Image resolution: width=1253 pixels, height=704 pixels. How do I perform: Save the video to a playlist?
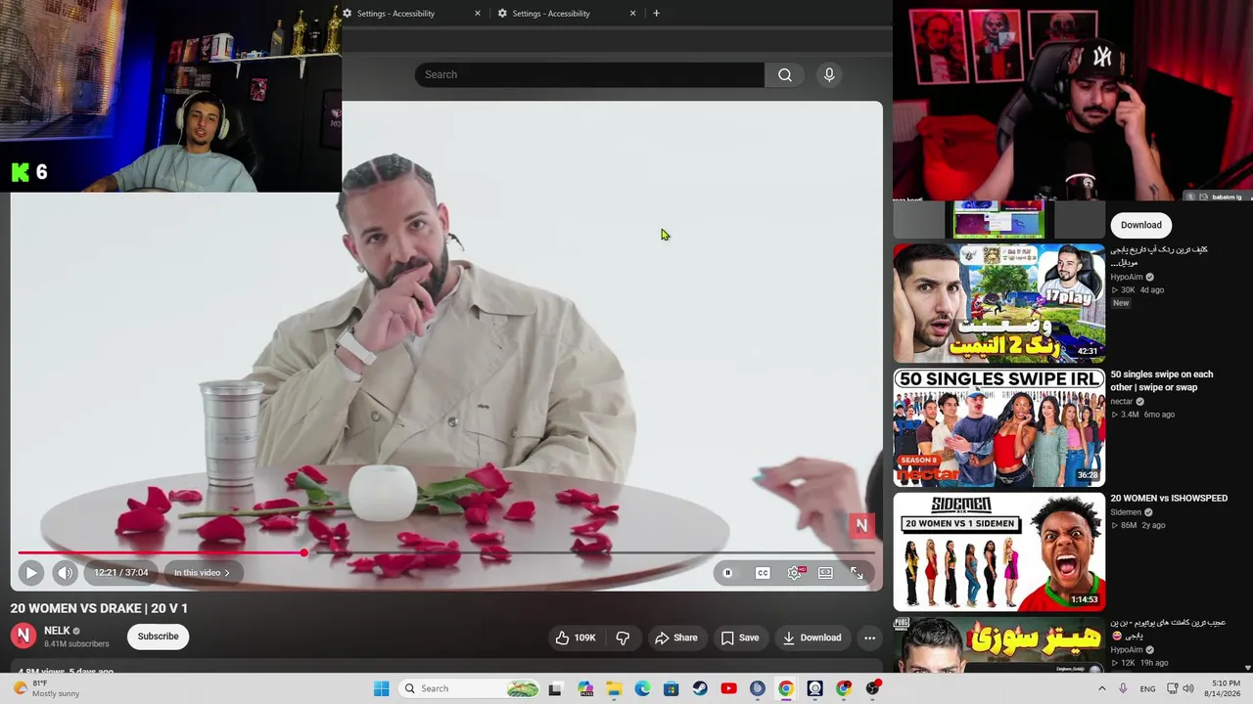740,638
